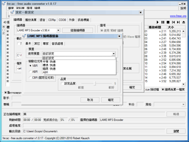Screen dimensions: 189x142
Task: Stop playback in main window
Action: point(168,22)
